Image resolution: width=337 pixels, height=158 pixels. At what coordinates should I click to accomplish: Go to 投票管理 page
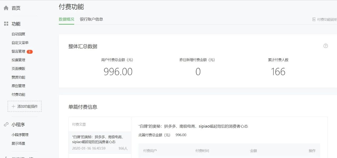tap(18, 60)
